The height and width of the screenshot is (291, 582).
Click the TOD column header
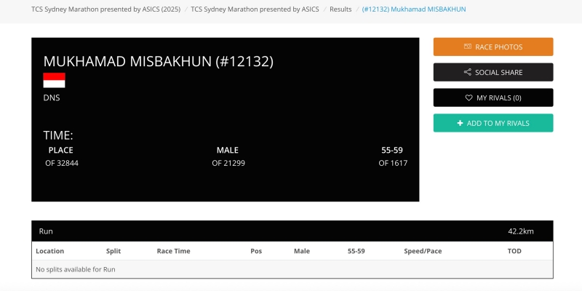514,251
